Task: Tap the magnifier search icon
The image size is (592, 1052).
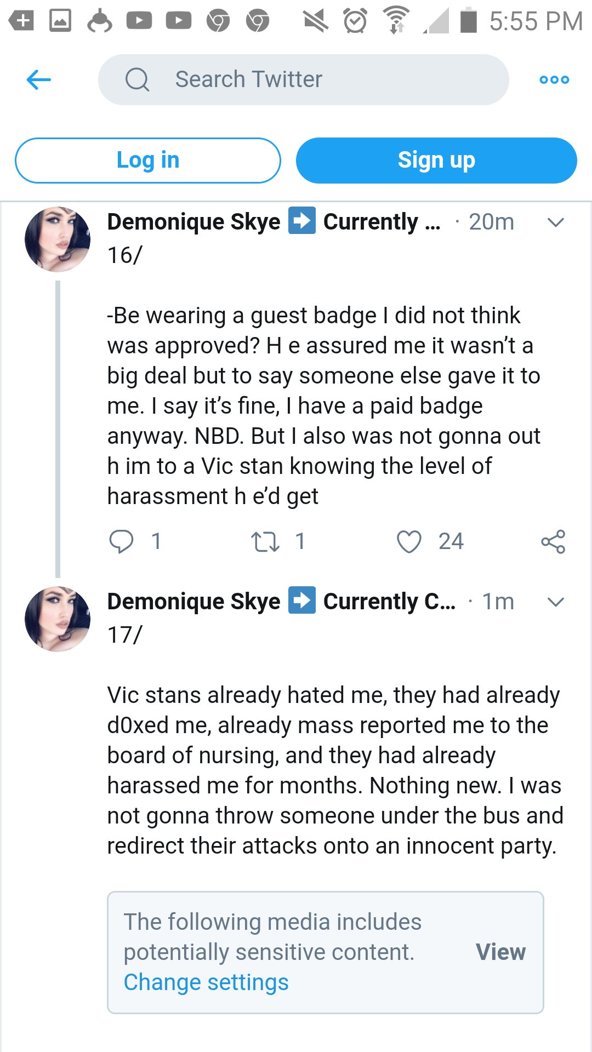Action: click(x=137, y=80)
